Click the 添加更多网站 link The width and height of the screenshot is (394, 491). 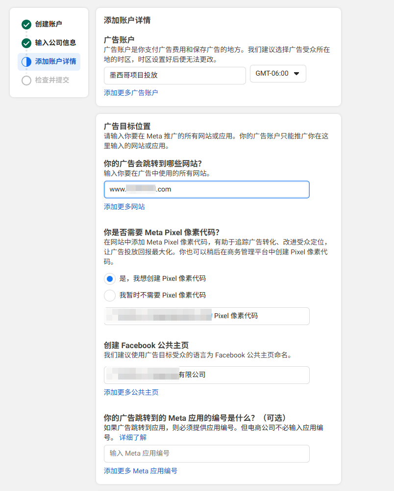pos(124,207)
